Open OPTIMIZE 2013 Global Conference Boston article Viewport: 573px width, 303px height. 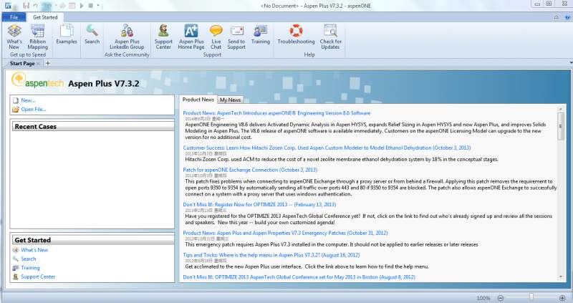(x=299, y=277)
